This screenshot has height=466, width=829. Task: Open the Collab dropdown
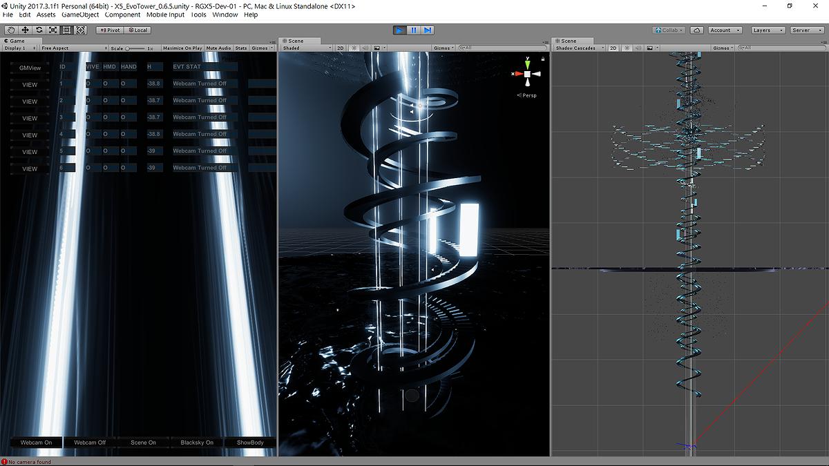(x=669, y=30)
